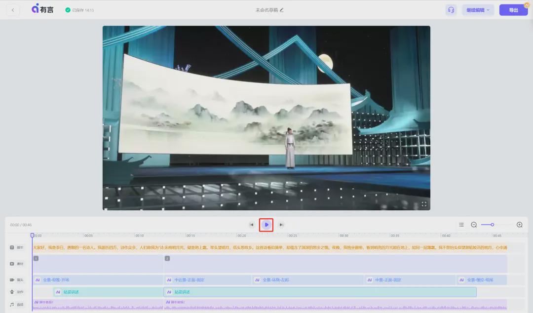Zoom out the timeline with the magnifier minus
Screen dimensions: 533x313
(x=473, y=225)
